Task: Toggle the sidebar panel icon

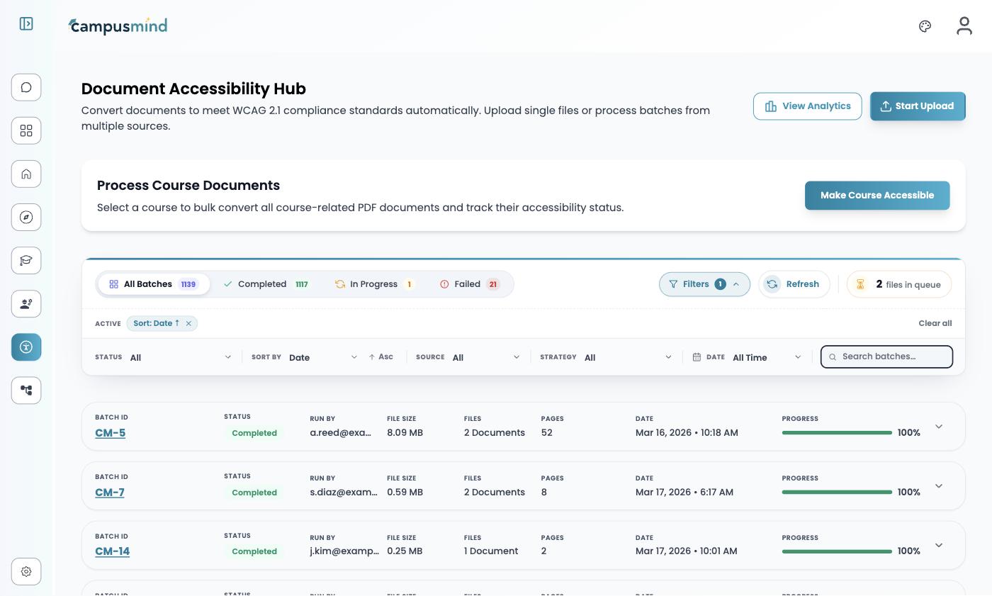Action: point(26,24)
